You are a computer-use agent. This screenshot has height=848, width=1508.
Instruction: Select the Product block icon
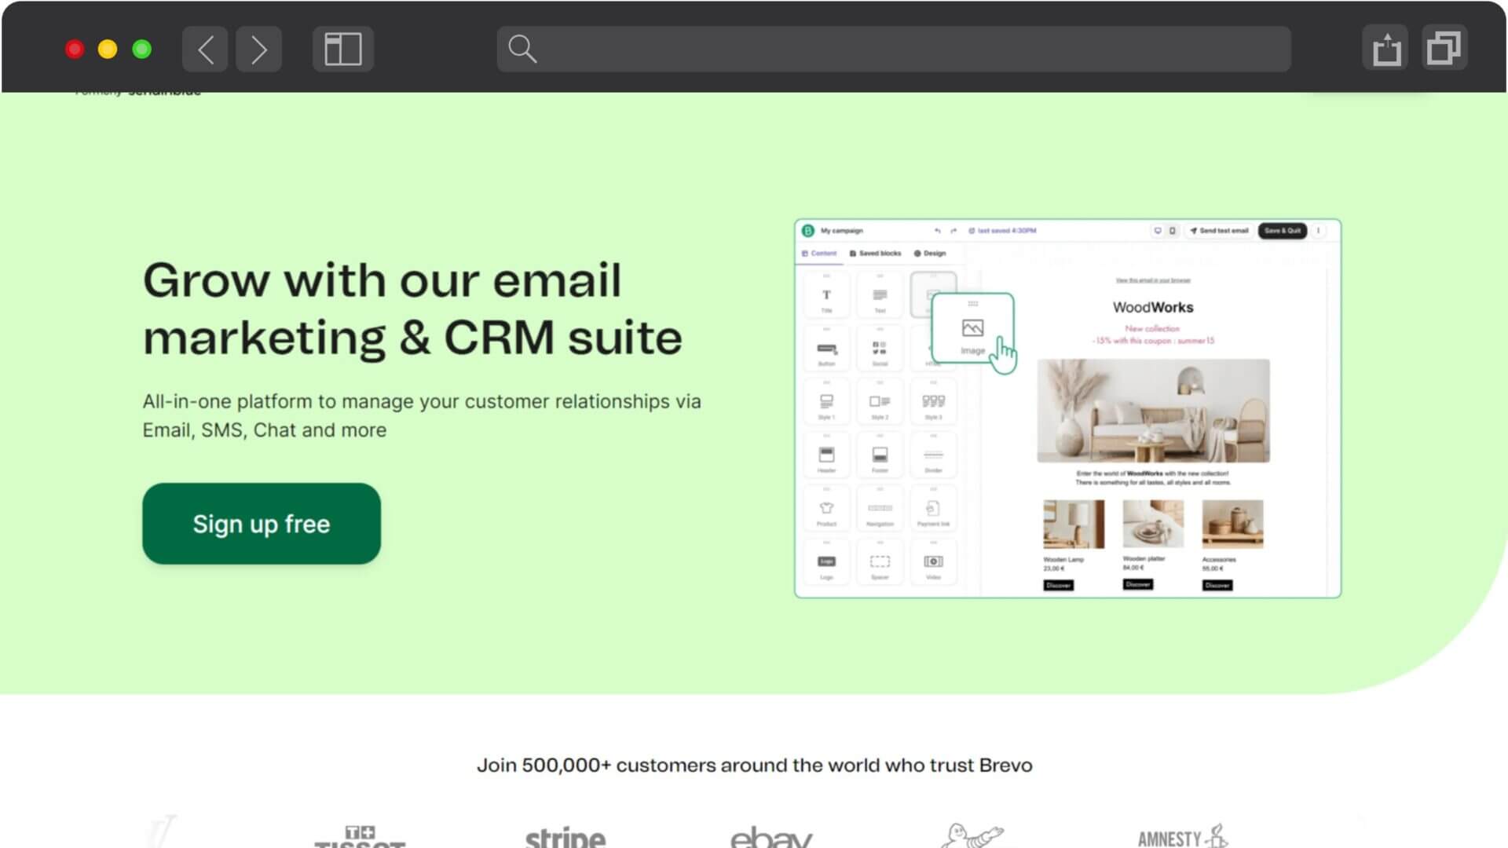tap(826, 510)
